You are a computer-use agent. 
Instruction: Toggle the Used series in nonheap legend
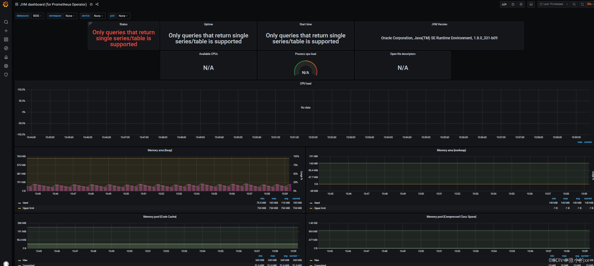coord(317,203)
